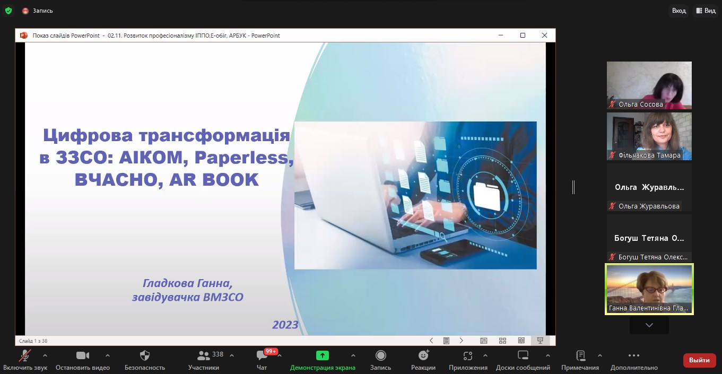
Task: Minimize PowerPoint slideshow window
Action: click(501, 36)
